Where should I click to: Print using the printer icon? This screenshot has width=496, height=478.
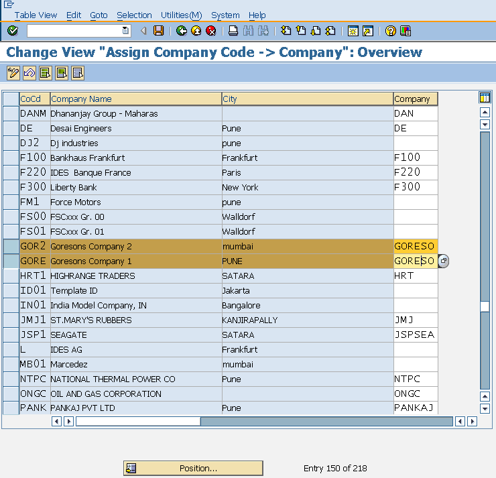[233, 31]
